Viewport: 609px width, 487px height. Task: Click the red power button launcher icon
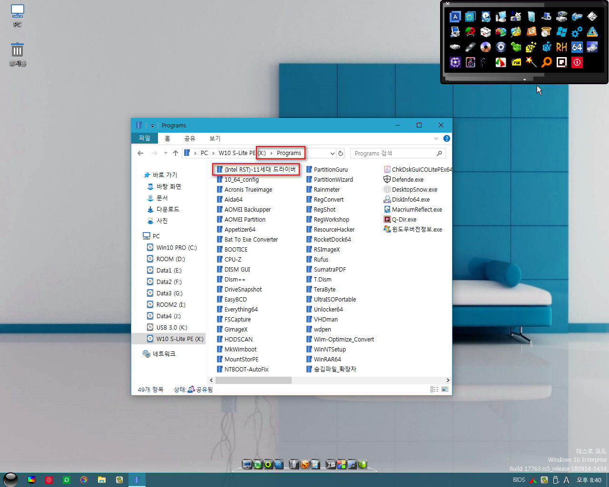(577, 62)
